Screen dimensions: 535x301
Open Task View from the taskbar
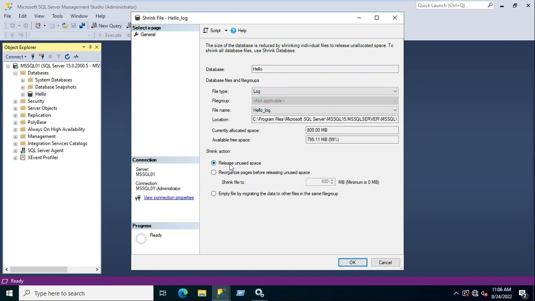[163, 293]
